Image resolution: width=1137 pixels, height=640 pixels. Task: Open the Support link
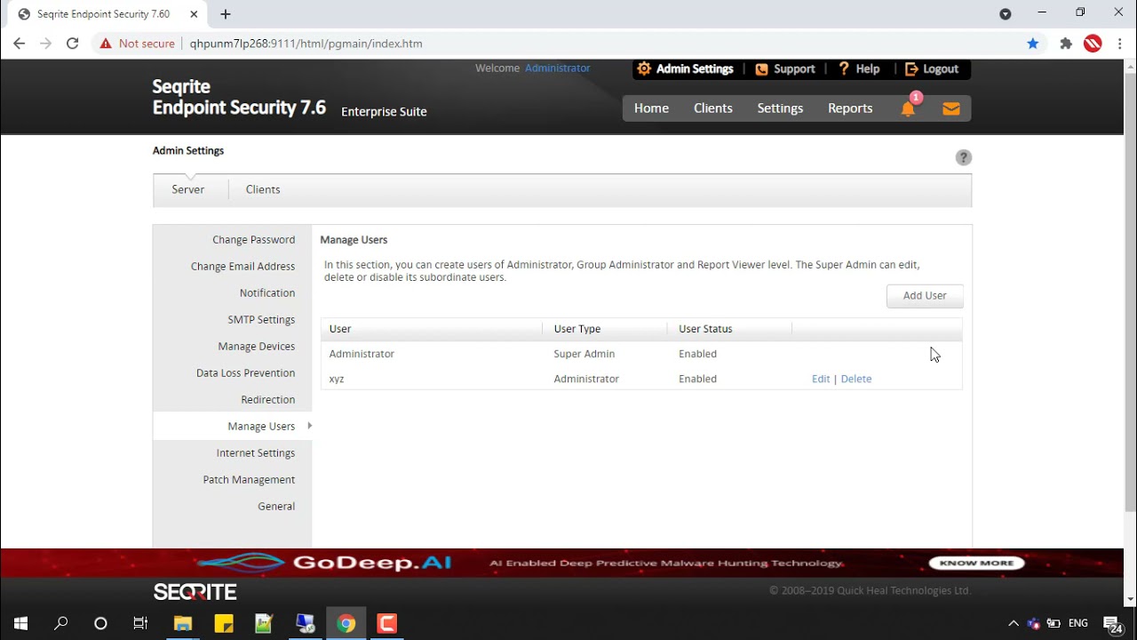coord(784,68)
